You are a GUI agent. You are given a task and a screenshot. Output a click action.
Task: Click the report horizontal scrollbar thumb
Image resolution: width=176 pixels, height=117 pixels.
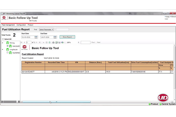tap(56, 102)
